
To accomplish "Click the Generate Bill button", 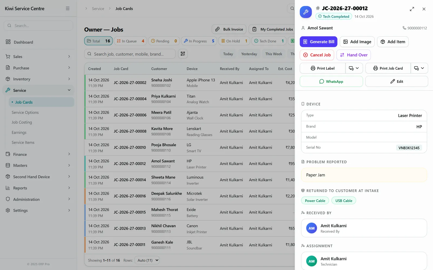I will click(x=319, y=42).
